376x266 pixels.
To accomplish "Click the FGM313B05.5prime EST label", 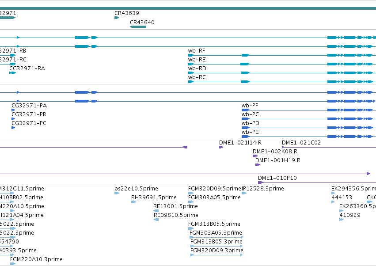I will tap(214, 224).
